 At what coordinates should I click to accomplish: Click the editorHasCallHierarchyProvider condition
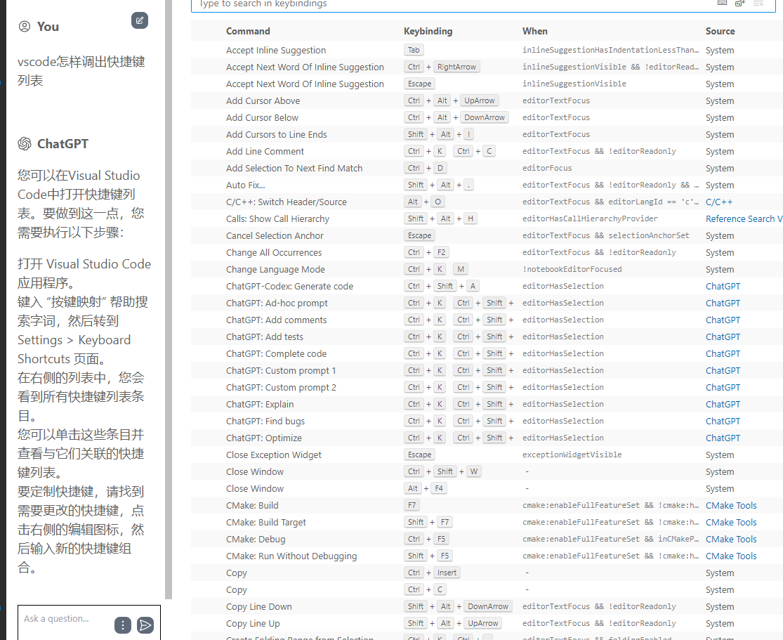tap(590, 218)
